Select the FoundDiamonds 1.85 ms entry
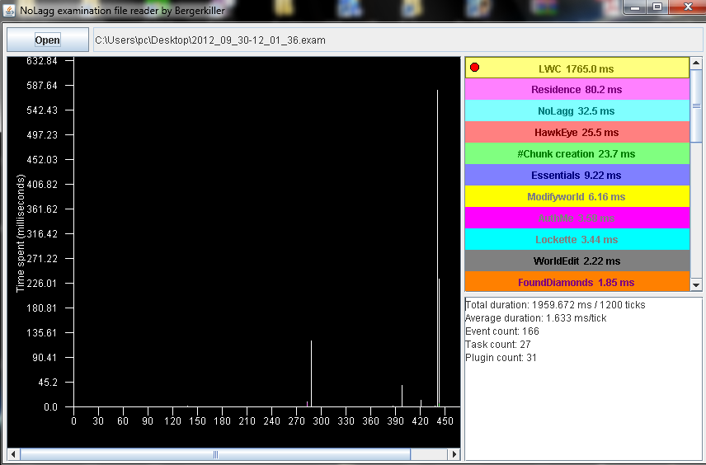Viewport: 706px width, 465px height. point(577,282)
